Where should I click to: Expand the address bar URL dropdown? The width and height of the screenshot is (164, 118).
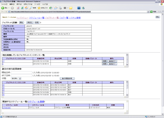[x=148, y=12]
